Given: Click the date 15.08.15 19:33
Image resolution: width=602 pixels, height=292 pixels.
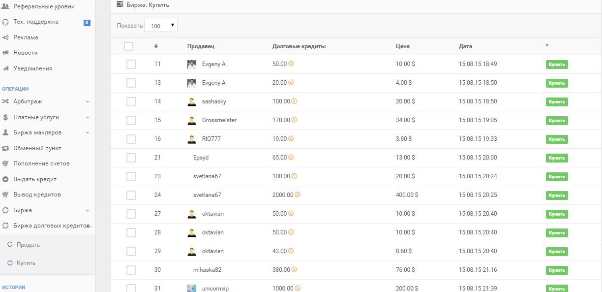Looking at the screenshot, I should pyautogui.click(x=478, y=139).
